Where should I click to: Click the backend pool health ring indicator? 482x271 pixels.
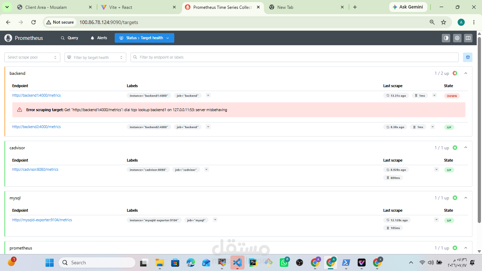point(455,73)
